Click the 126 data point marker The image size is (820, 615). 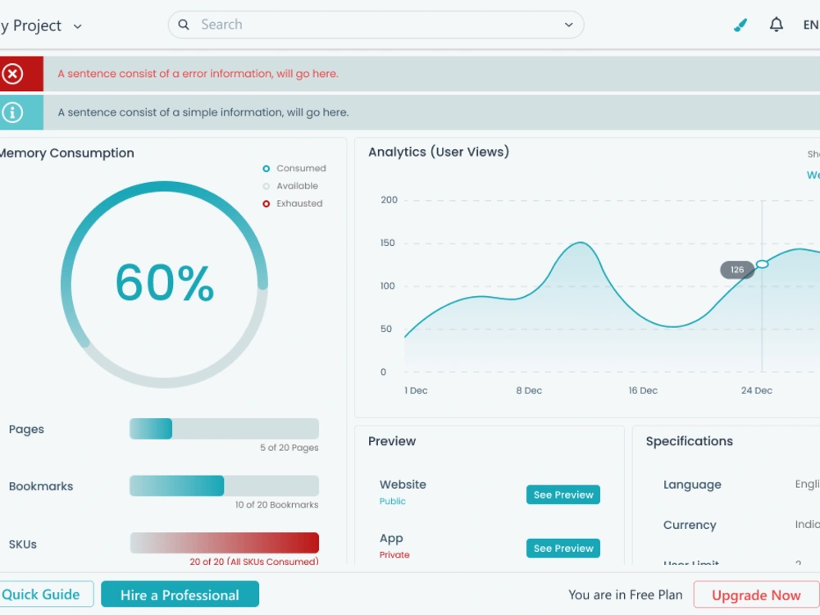tap(762, 264)
